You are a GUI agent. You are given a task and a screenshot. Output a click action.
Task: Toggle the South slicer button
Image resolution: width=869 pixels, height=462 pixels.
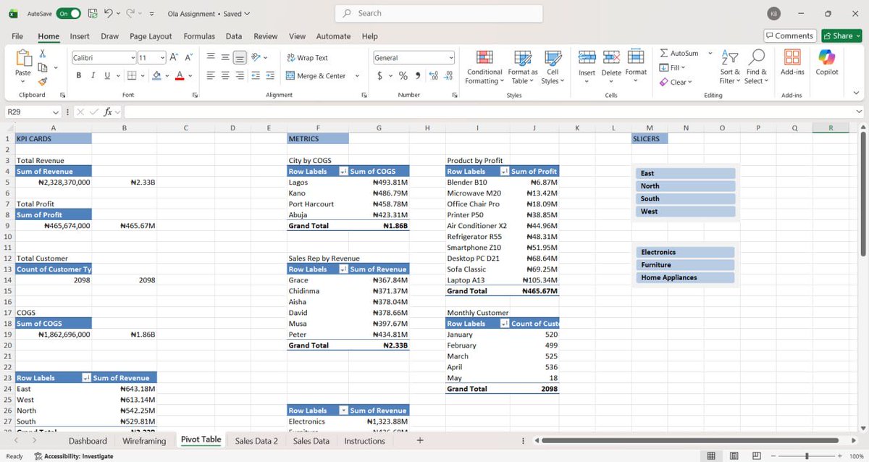pos(685,198)
